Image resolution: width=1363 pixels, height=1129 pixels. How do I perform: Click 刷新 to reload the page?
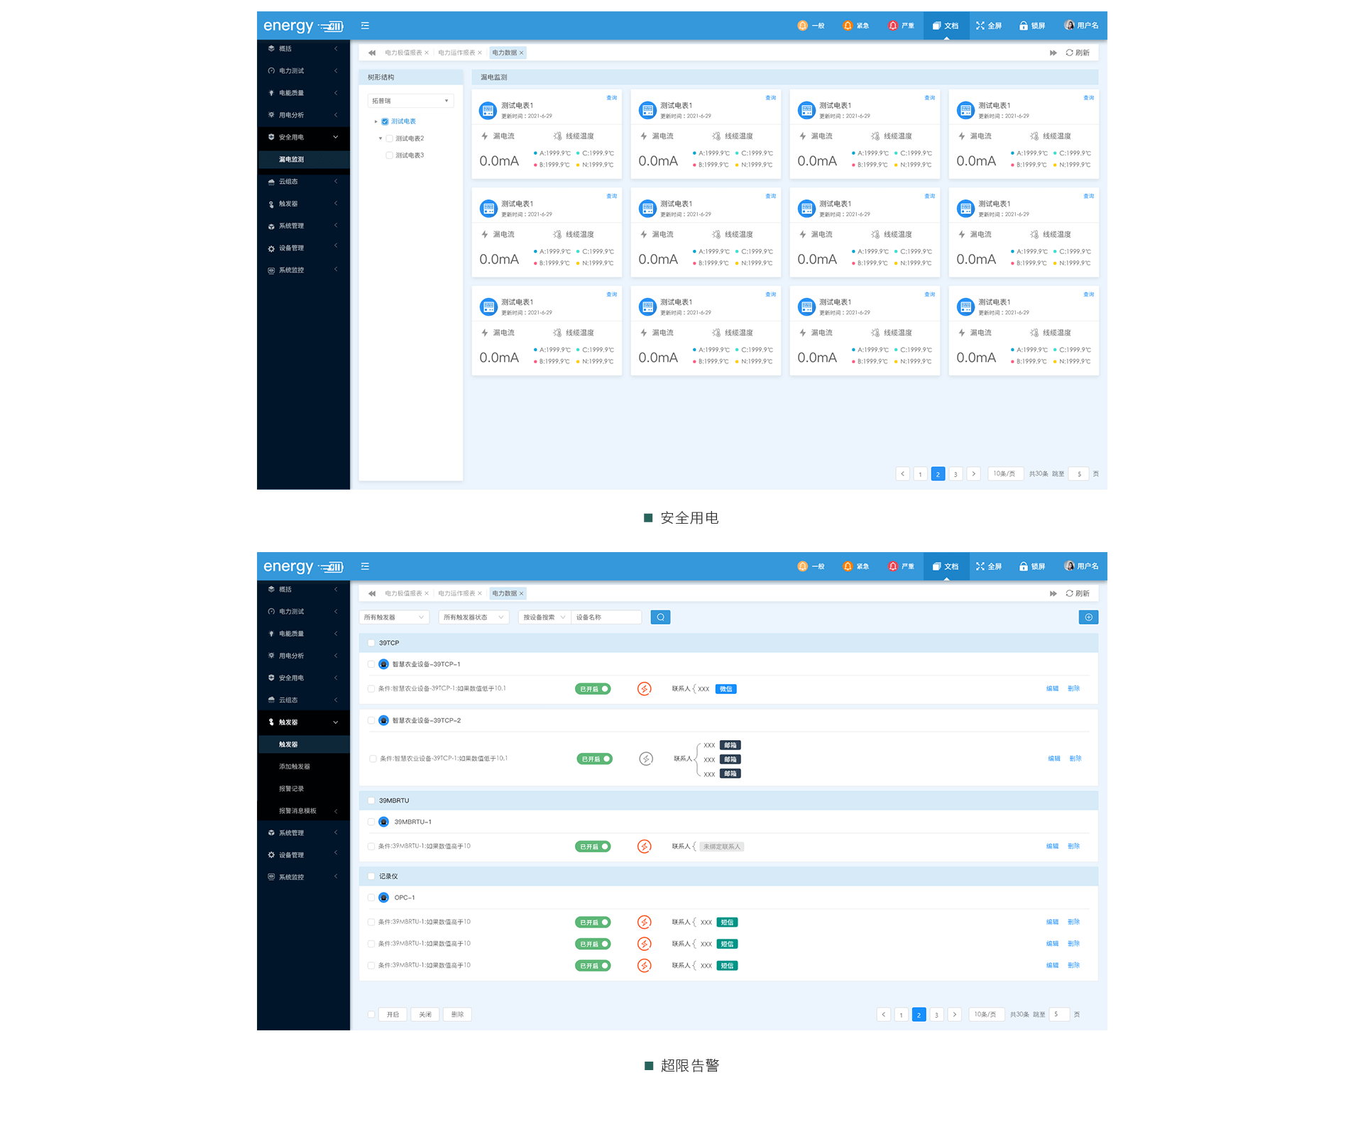(x=1078, y=52)
